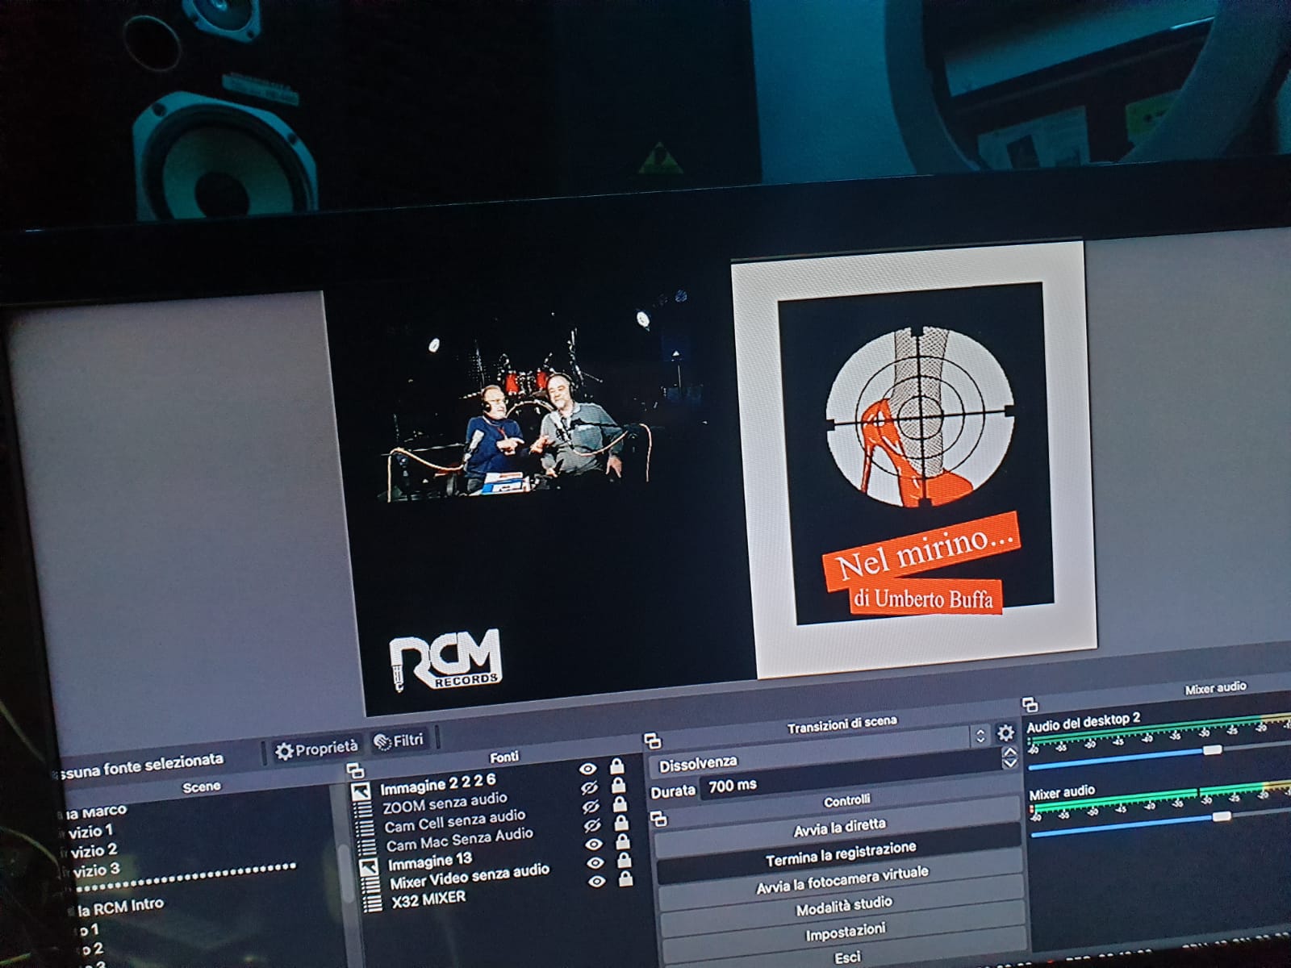
Task: Click the Controlli panel undock icon
Action: pyautogui.click(x=659, y=820)
